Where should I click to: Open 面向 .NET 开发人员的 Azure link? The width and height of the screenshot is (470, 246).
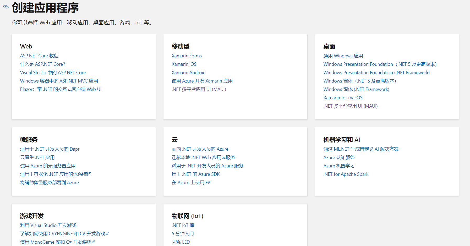pyautogui.click(x=200, y=149)
